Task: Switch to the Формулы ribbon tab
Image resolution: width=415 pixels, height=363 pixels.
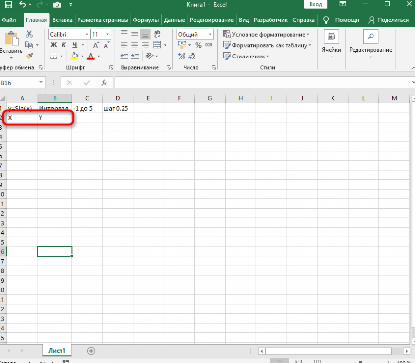Action: pos(145,20)
